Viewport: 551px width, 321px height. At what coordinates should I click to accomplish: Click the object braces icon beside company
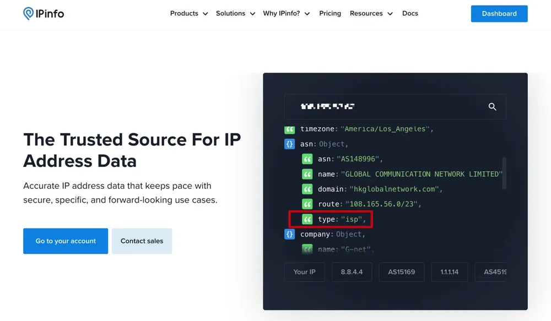(290, 234)
